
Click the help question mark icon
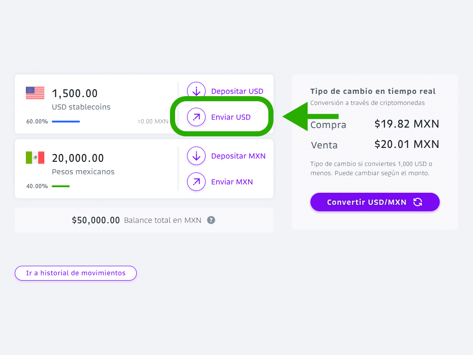(x=211, y=220)
